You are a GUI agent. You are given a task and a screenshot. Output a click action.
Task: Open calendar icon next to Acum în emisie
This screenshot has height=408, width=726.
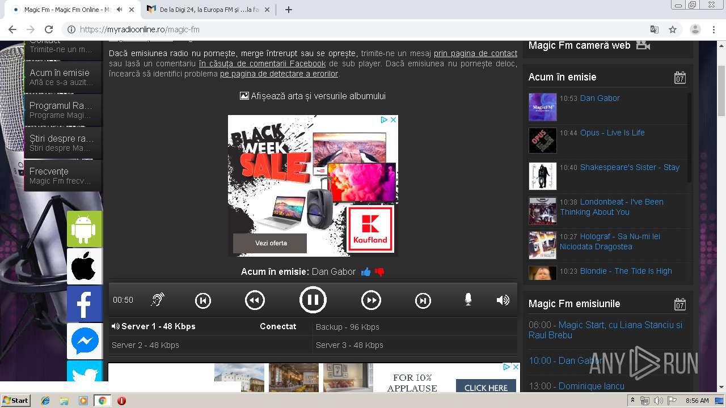click(x=680, y=78)
